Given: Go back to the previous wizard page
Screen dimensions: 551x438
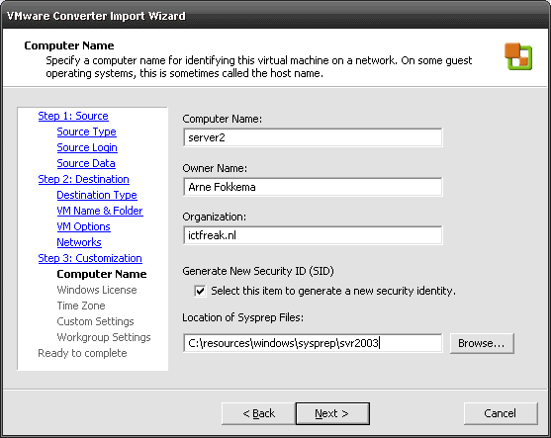Looking at the screenshot, I should pyautogui.click(x=258, y=413).
